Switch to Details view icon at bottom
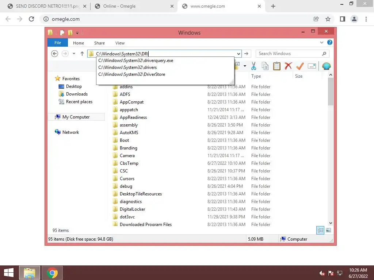Viewport: 374px width, 280px height. coord(320,230)
